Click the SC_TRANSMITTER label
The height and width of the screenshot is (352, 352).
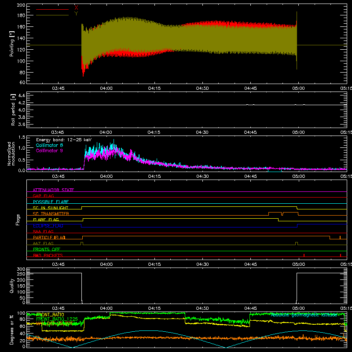point(51,213)
